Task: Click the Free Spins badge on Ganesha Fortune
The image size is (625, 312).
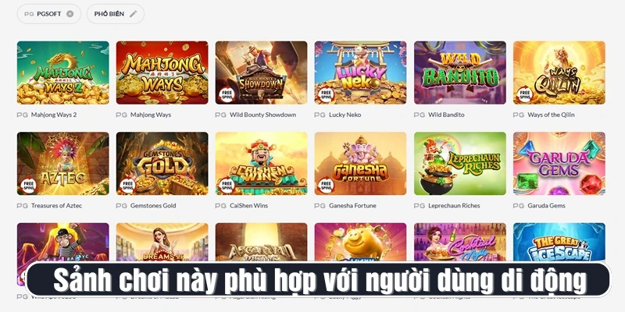Action: pyautogui.click(x=326, y=186)
